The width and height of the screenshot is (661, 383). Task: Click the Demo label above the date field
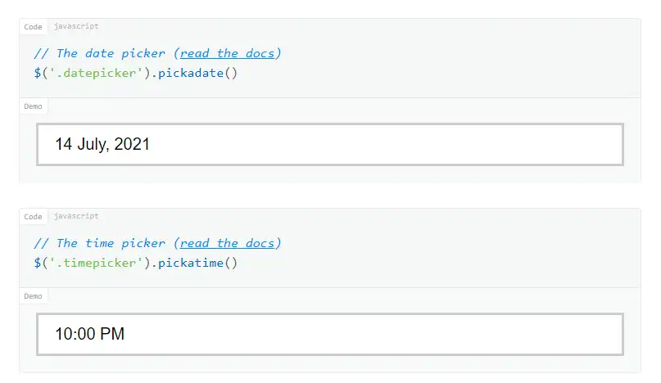coord(33,106)
